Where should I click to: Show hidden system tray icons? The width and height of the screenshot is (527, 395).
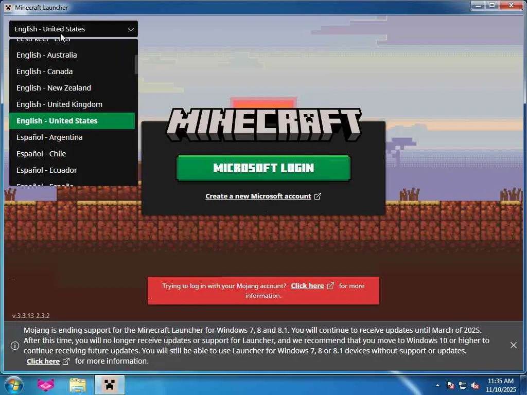click(x=437, y=385)
